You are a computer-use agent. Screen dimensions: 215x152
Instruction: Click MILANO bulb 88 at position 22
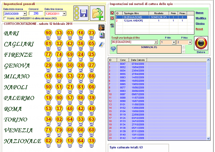[x=59, y=77]
